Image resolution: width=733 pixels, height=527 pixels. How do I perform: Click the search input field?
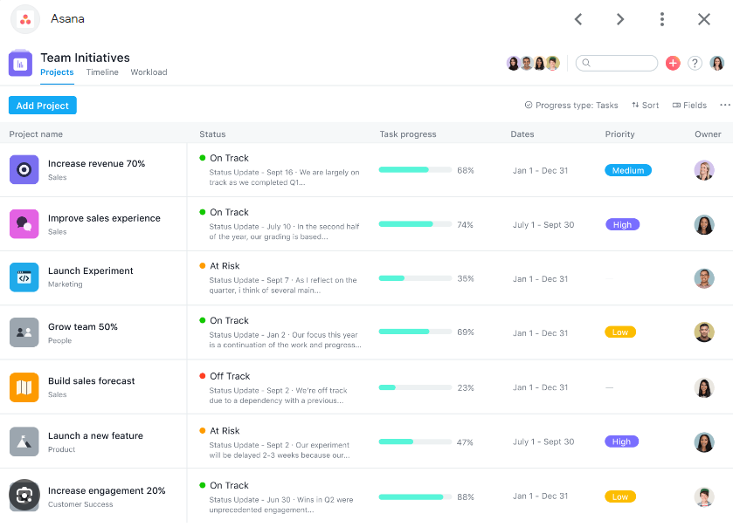[617, 63]
